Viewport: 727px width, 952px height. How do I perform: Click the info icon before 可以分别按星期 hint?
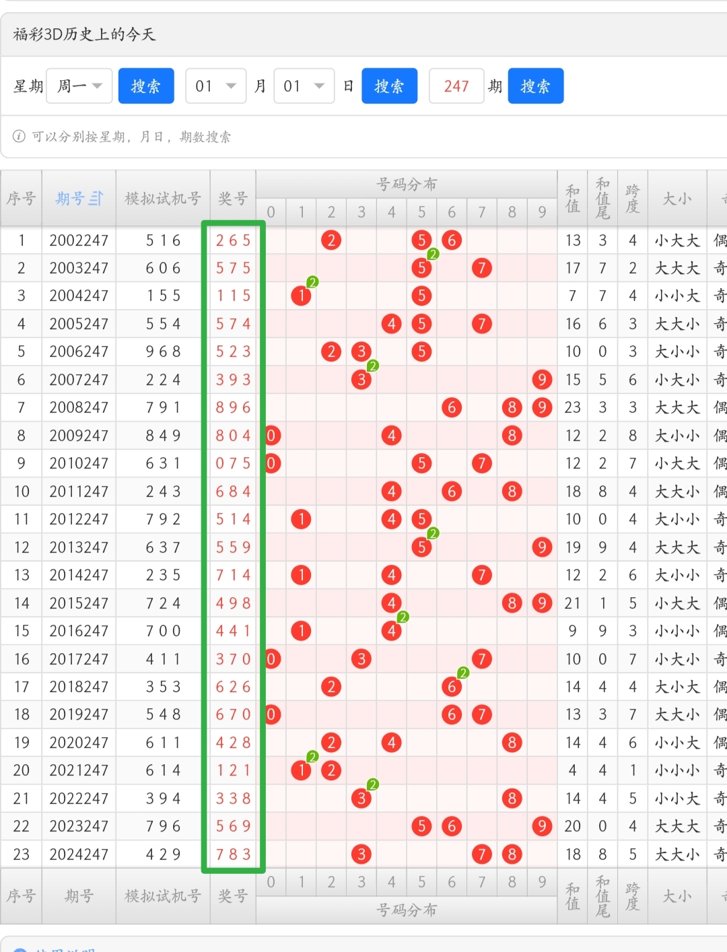[x=19, y=137]
